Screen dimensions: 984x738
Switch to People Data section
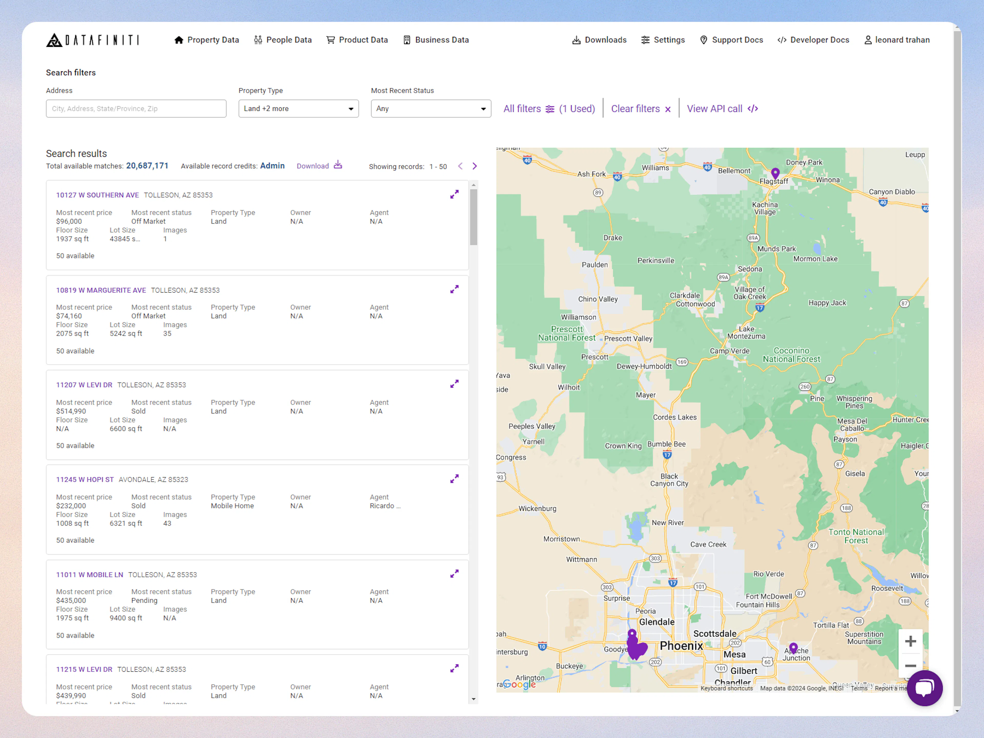pyautogui.click(x=283, y=39)
